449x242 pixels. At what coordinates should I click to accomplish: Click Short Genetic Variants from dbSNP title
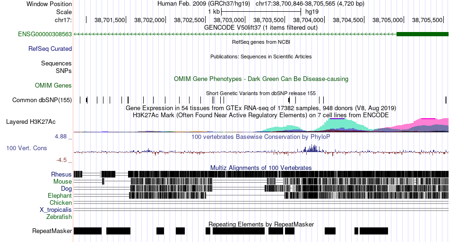coord(261,93)
